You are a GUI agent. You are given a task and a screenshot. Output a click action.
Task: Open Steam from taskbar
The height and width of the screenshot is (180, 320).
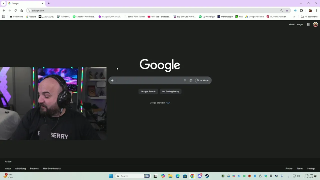coord(207,176)
